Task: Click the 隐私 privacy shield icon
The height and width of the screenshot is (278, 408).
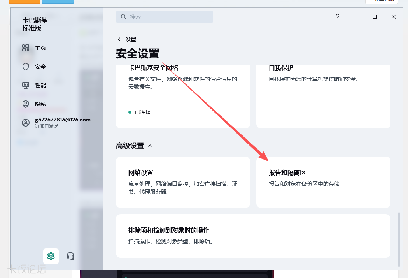Action: (26, 104)
